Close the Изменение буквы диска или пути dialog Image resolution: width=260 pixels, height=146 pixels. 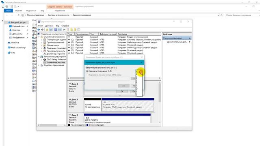[142, 62]
